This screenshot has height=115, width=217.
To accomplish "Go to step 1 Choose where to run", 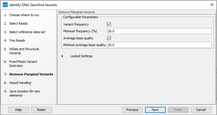I will pyautogui.click(x=24, y=15).
